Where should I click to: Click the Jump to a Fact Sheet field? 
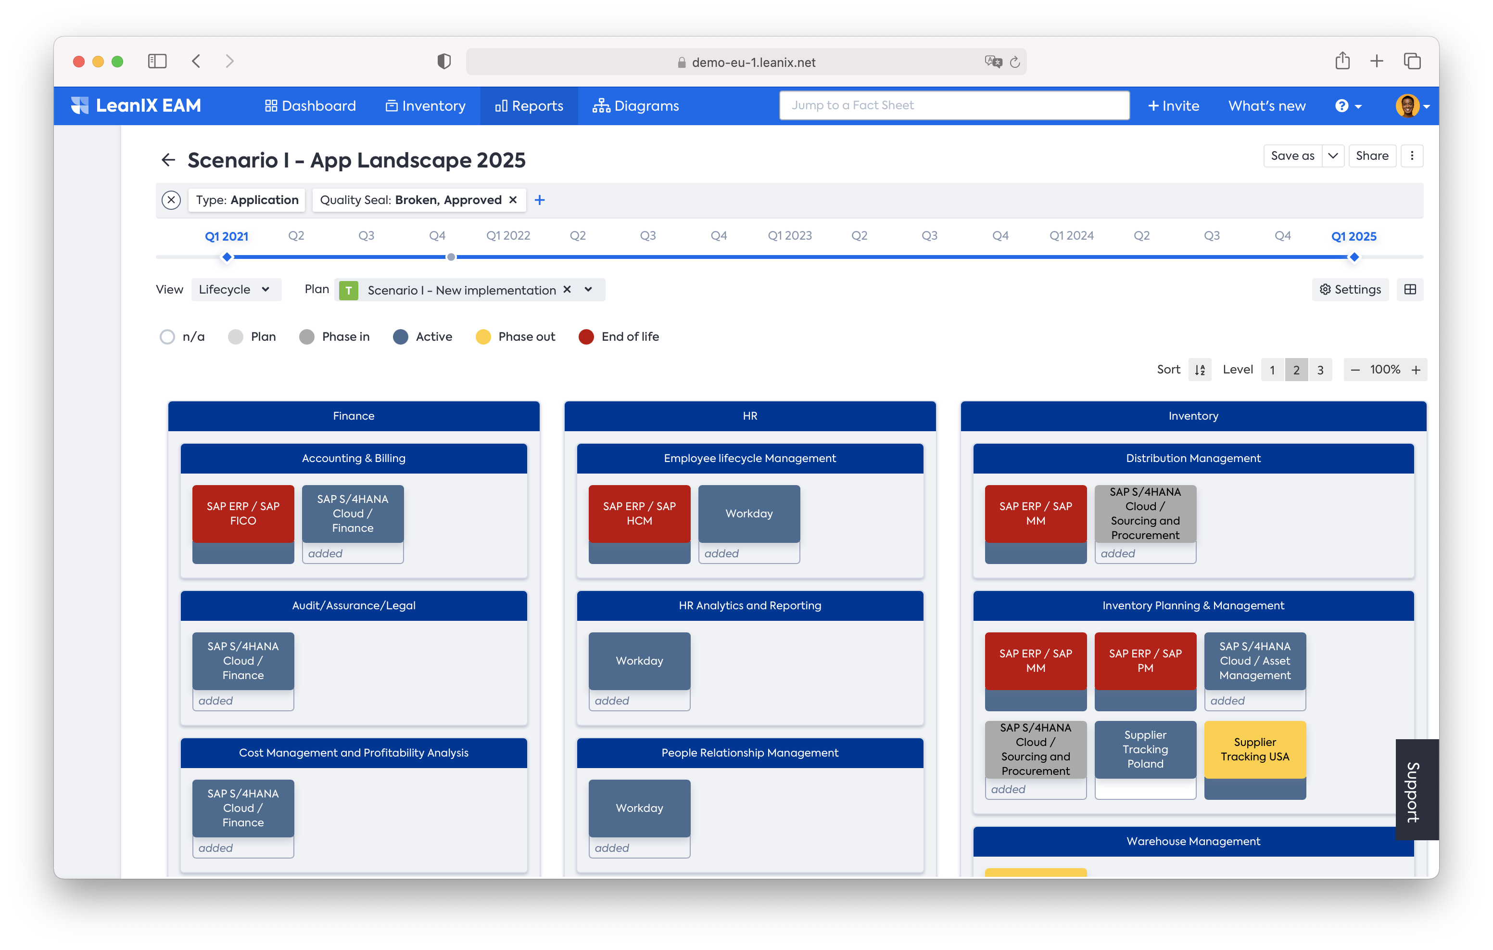[x=954, y=105]
